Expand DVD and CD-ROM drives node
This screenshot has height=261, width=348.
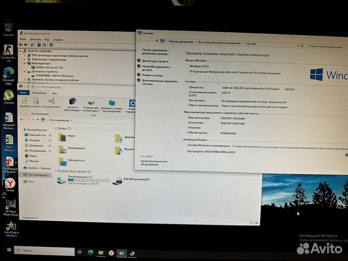click(x=25, y=55)
